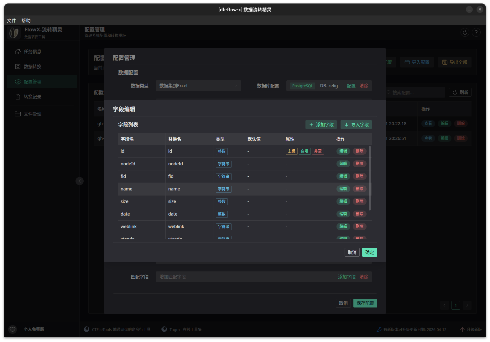Collapse the sidebar with the left chevron
Viewport: 490px width, 342px height.
(80, 181)
